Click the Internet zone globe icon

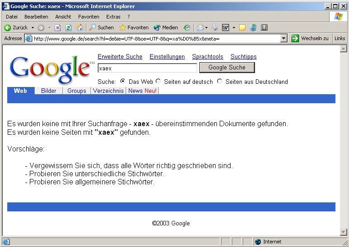pyautogui.click(x=258, y=242)
